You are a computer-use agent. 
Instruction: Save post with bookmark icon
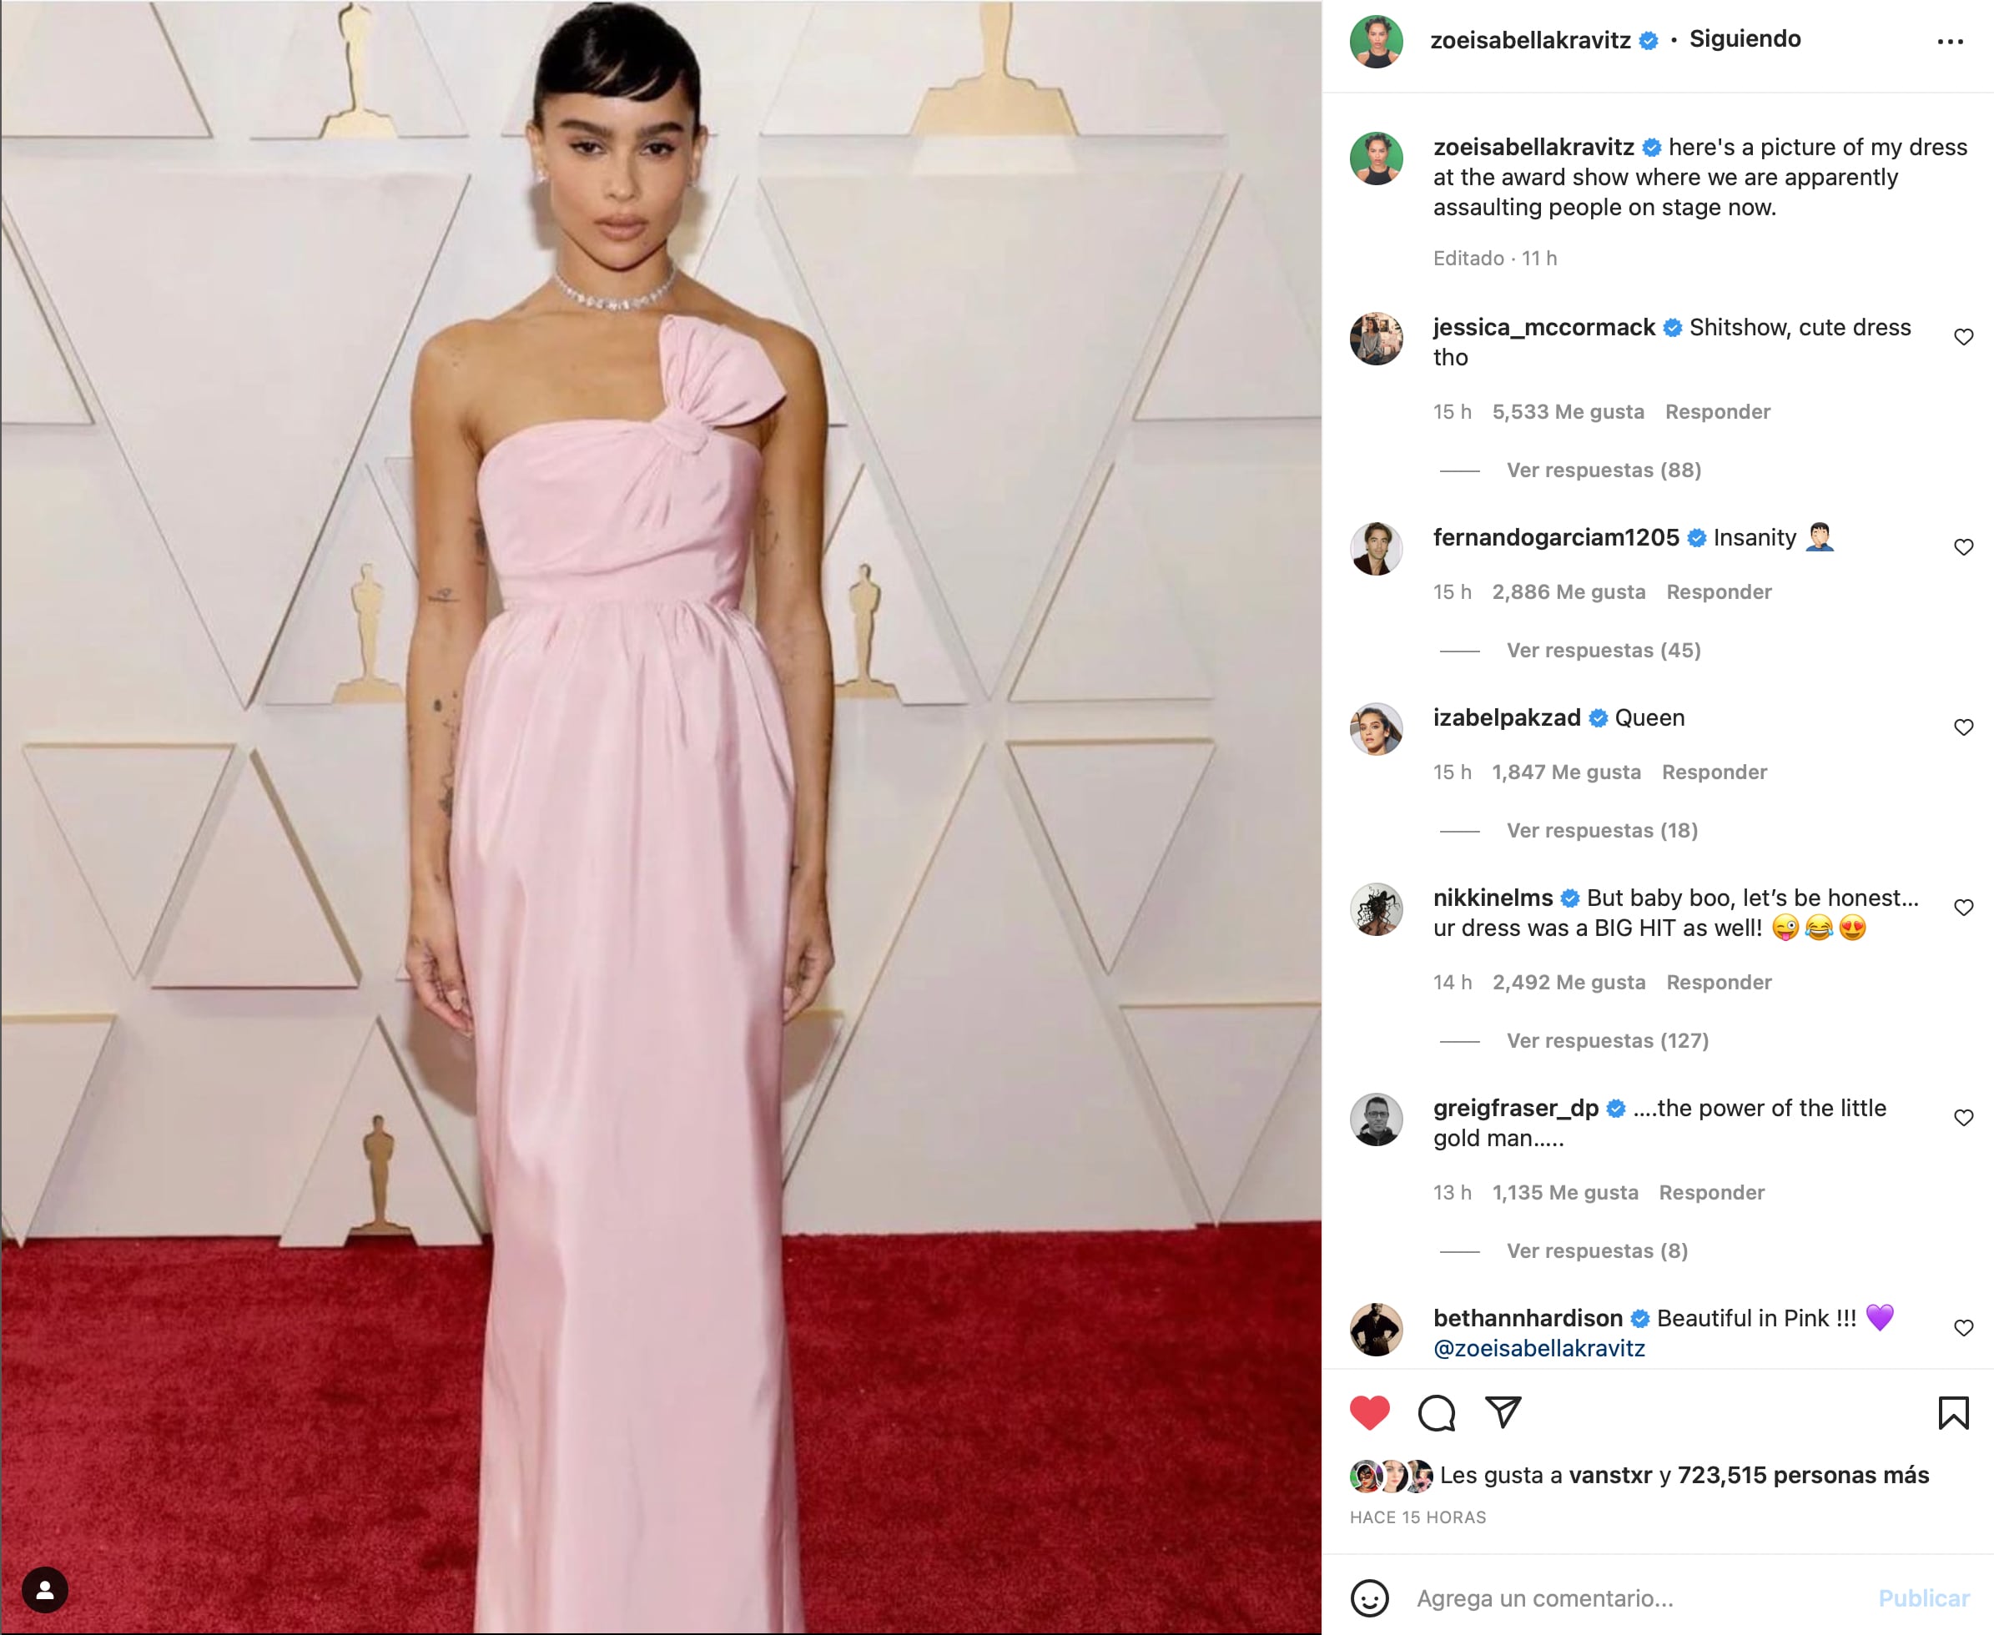point(1953,1413)
